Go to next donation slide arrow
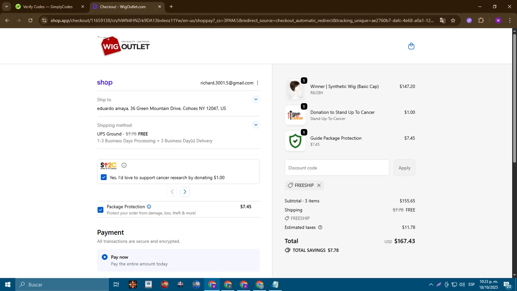Screen dimensions: 517x291 point(185,192)
